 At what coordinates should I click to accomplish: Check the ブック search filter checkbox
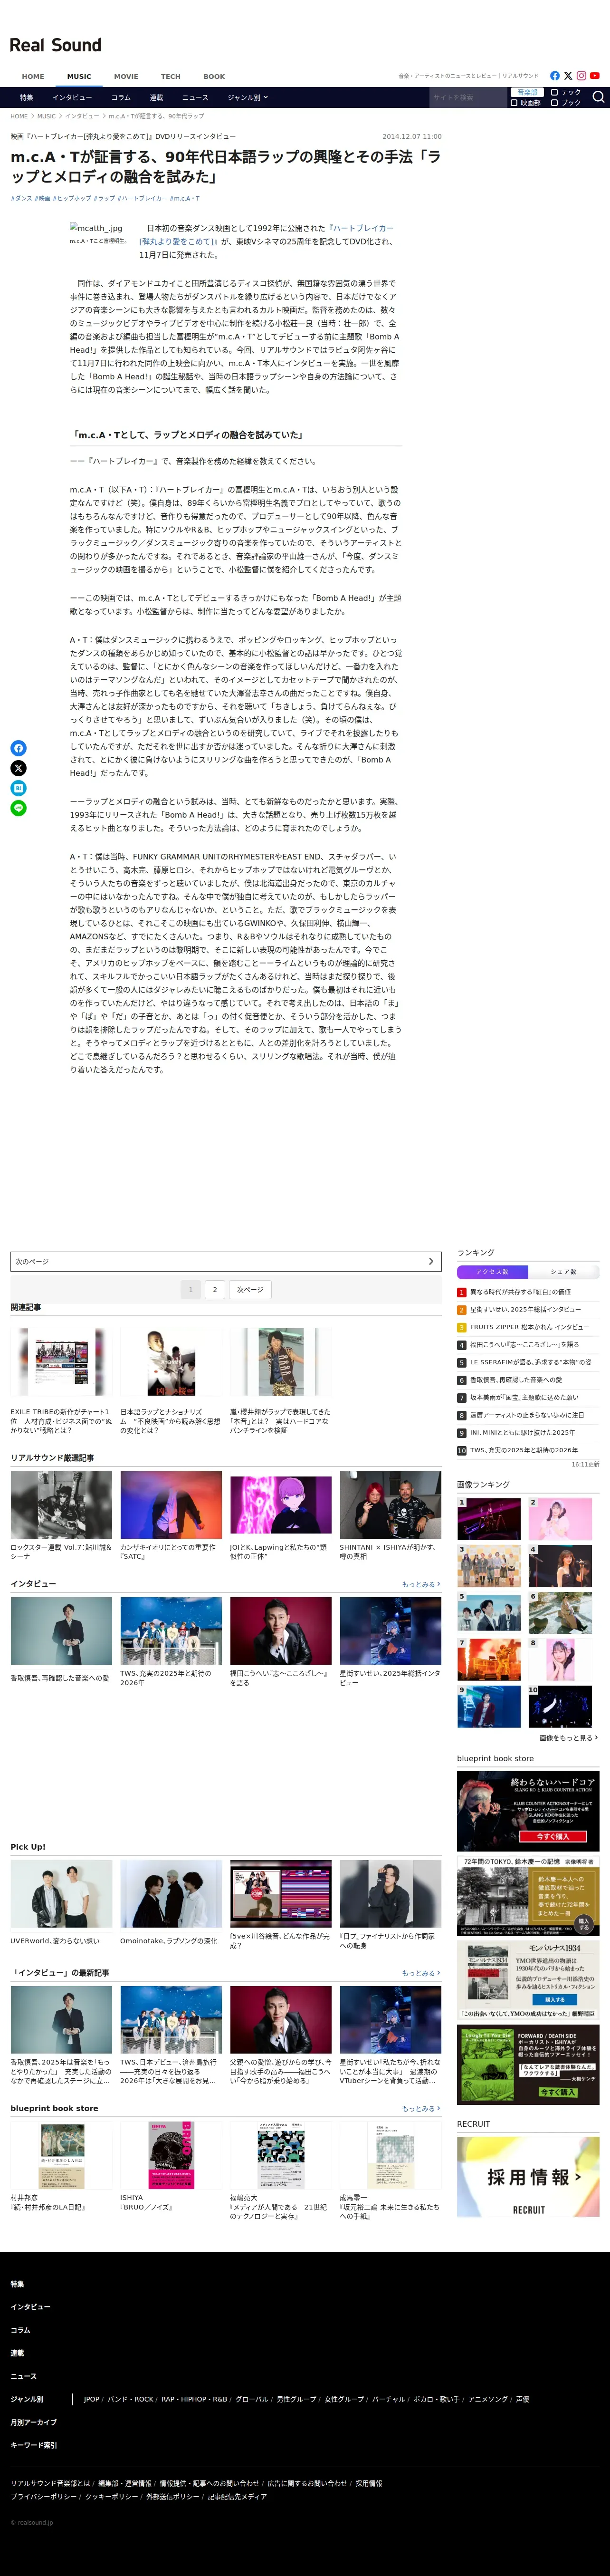click(554, 102)
